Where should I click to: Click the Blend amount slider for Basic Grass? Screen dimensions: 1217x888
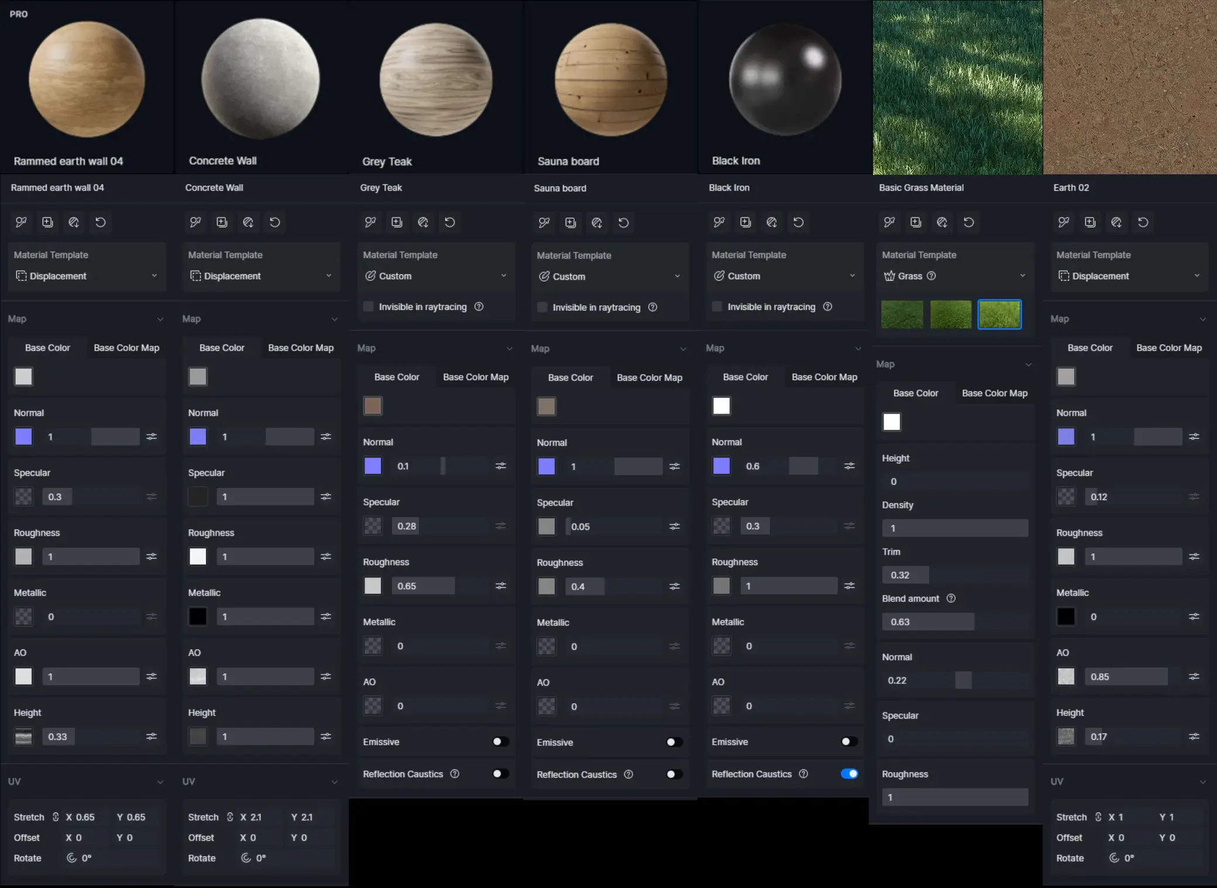(x=955, y=622)
